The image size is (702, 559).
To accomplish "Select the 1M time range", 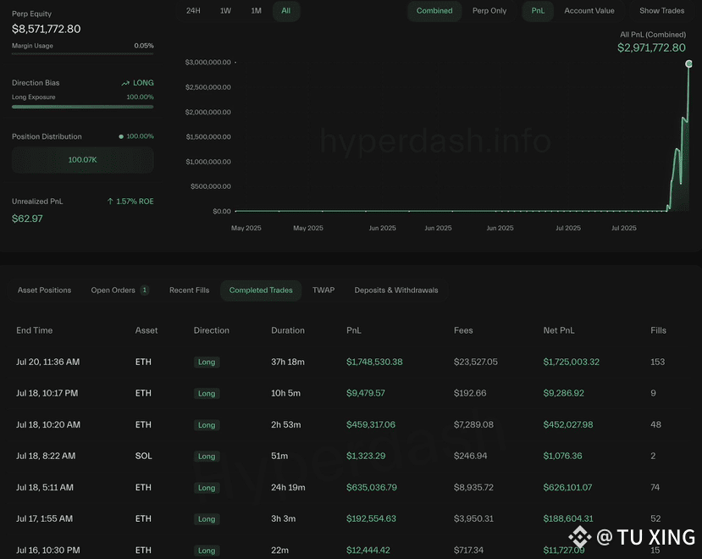I will (256, 11).
